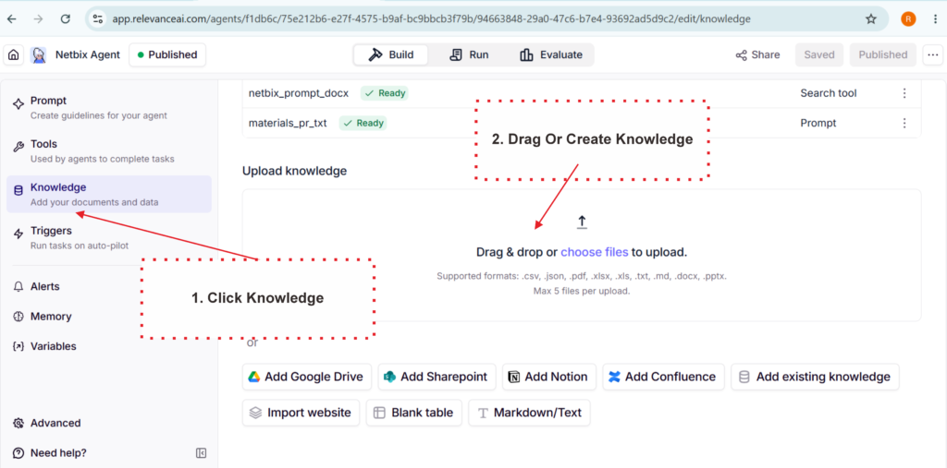The image size is (947, 468).
Task: Click Add Notion button
Action: 549,377
